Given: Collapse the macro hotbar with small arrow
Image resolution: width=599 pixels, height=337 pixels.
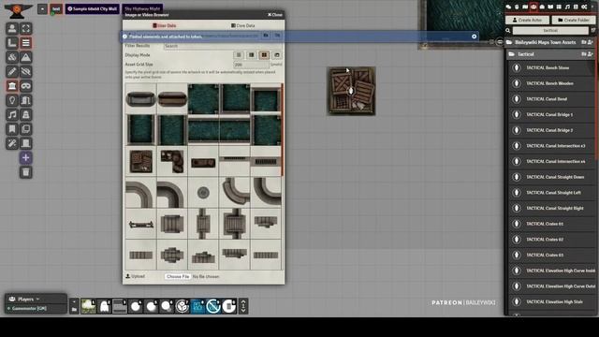Looking at the screenshot, I should 74,301.
